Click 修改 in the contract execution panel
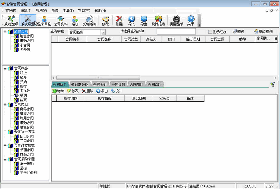The image size is (280, 189). click(73, 91)
